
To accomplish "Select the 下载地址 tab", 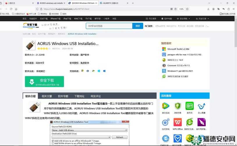I will pos(79,96).
